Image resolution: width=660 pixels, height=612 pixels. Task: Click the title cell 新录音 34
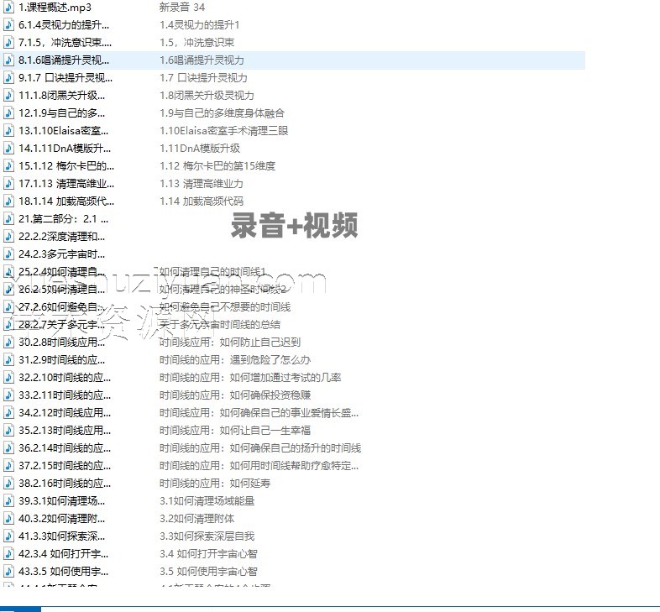pos(182,8)
